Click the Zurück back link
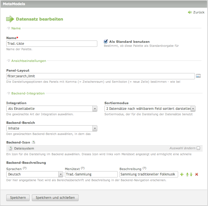 196,12
